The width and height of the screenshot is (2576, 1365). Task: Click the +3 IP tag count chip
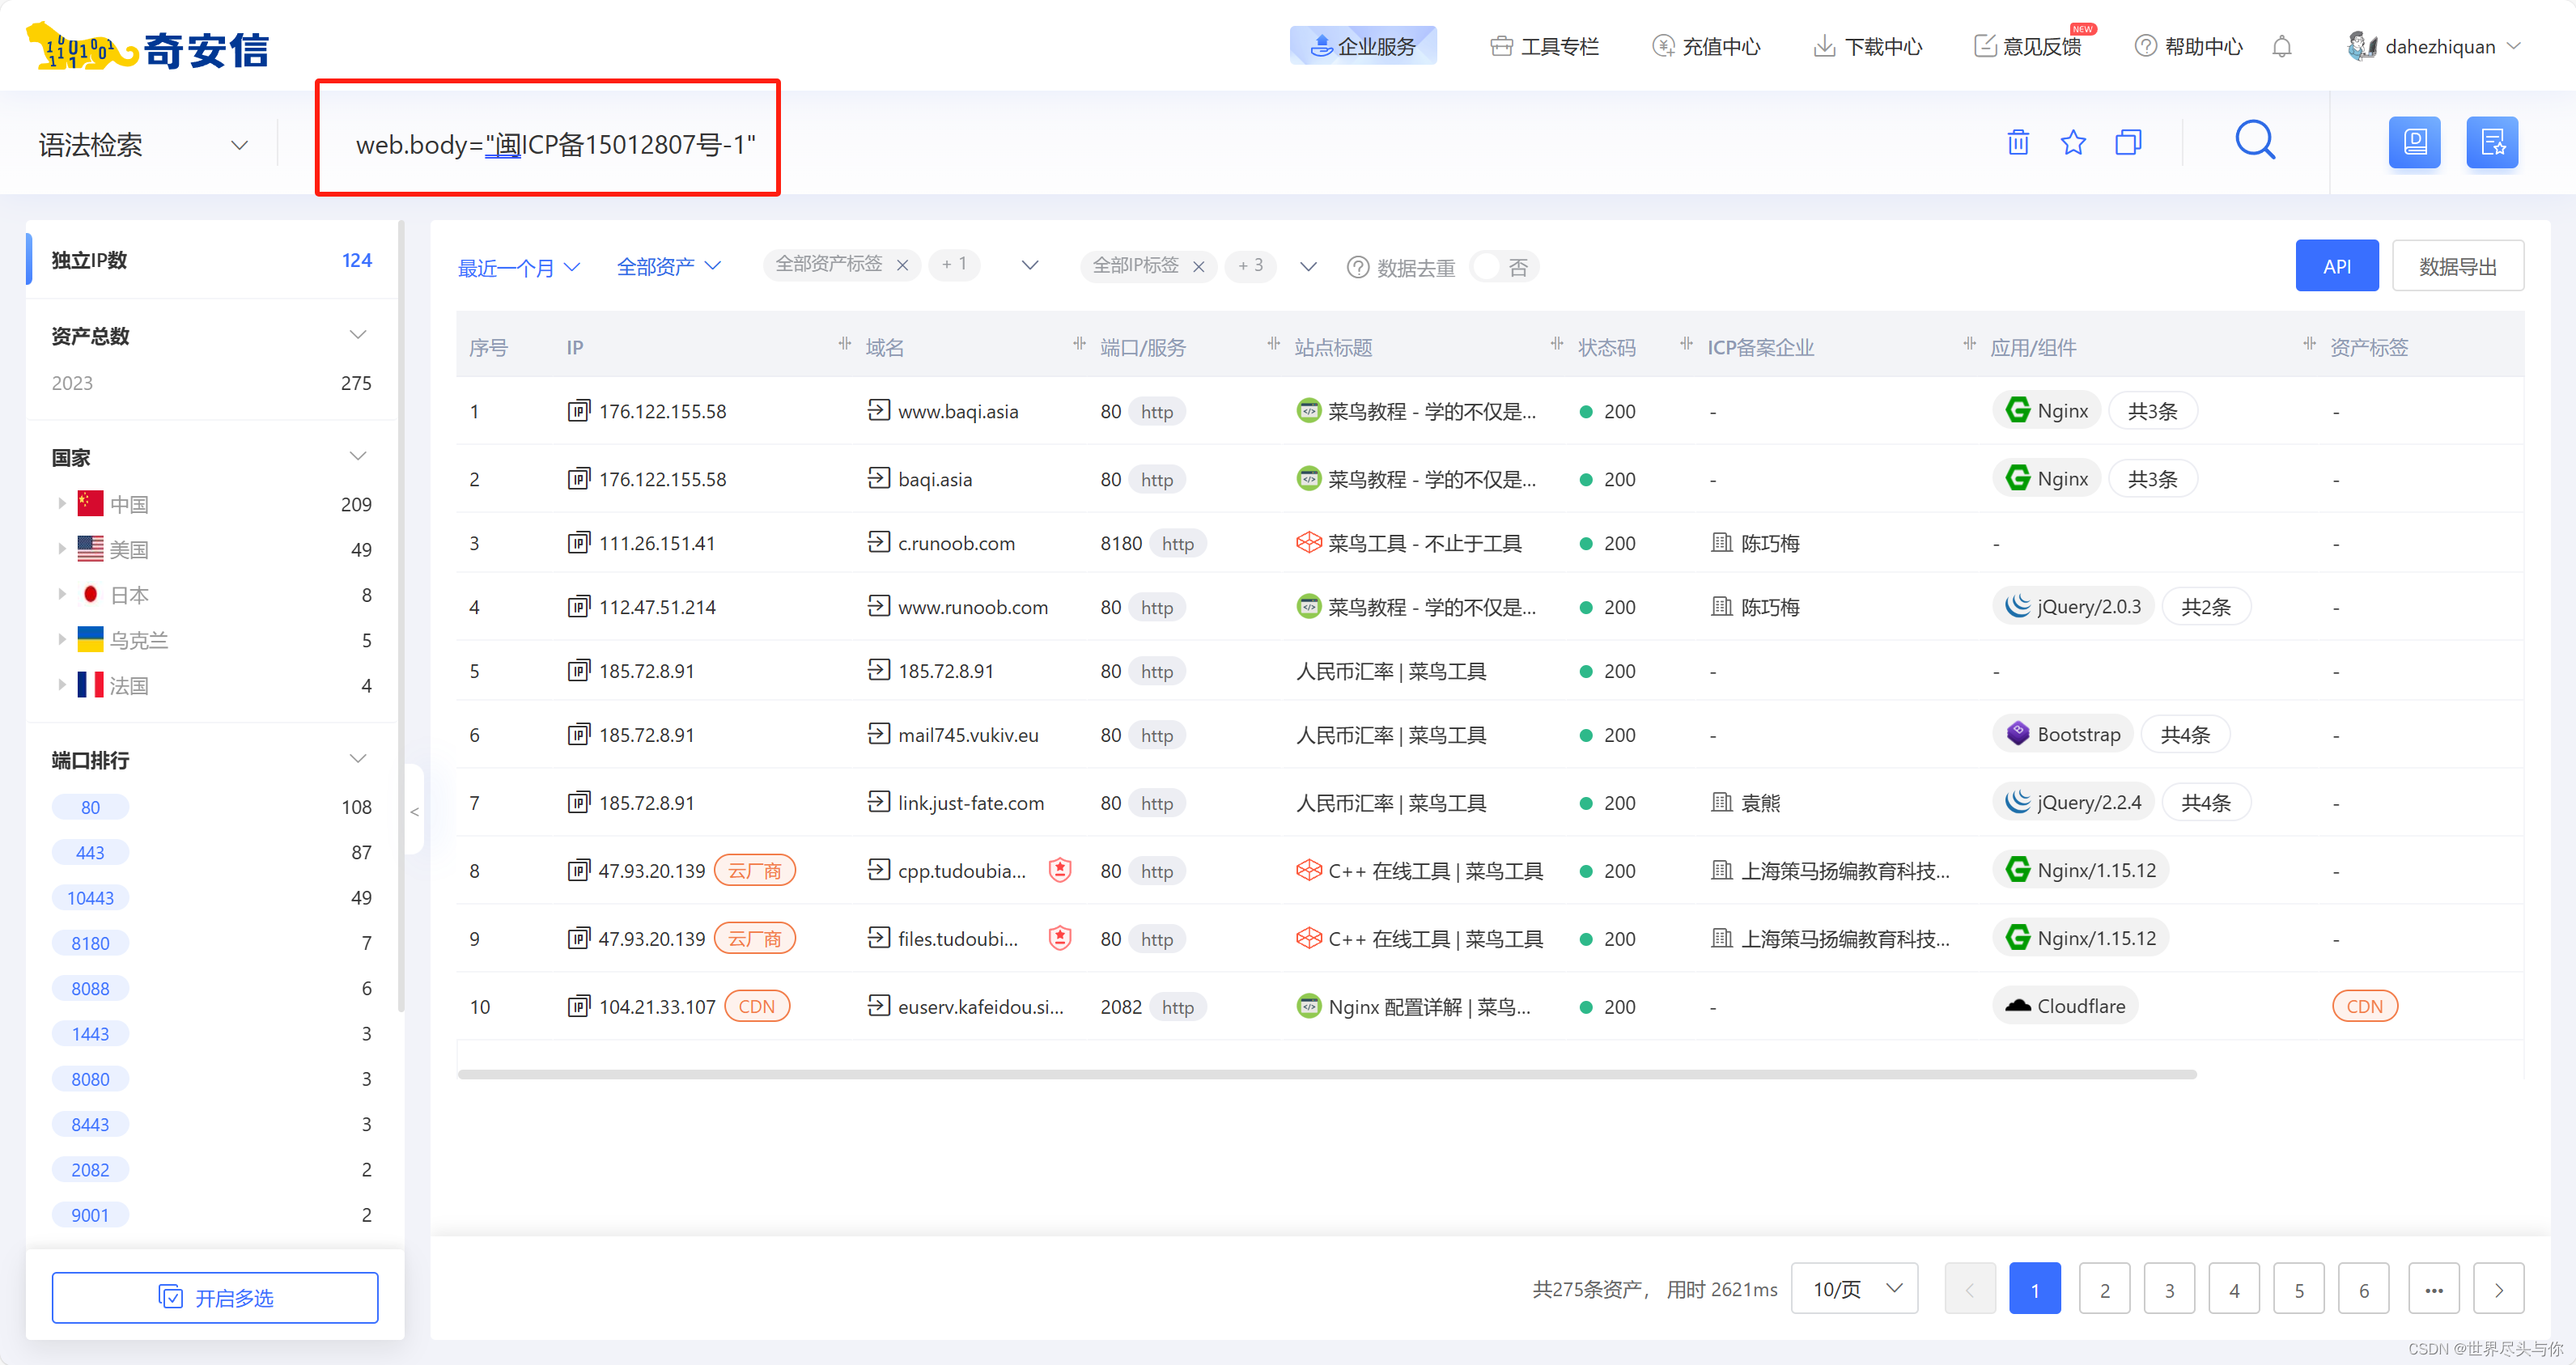click(1250, 265)
